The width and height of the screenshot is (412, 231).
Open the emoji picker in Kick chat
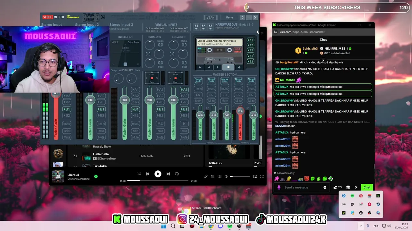tap(325, 187)
